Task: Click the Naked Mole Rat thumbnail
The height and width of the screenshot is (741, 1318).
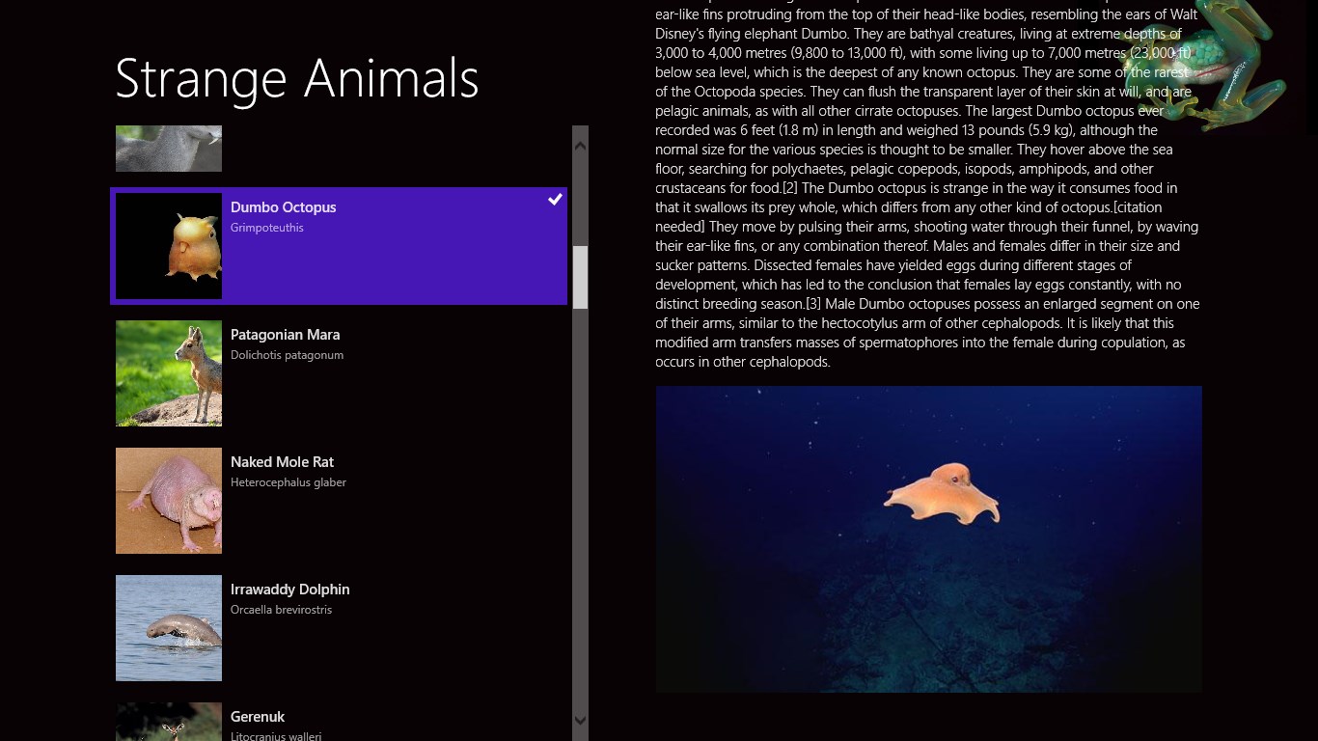Action: 169,501
